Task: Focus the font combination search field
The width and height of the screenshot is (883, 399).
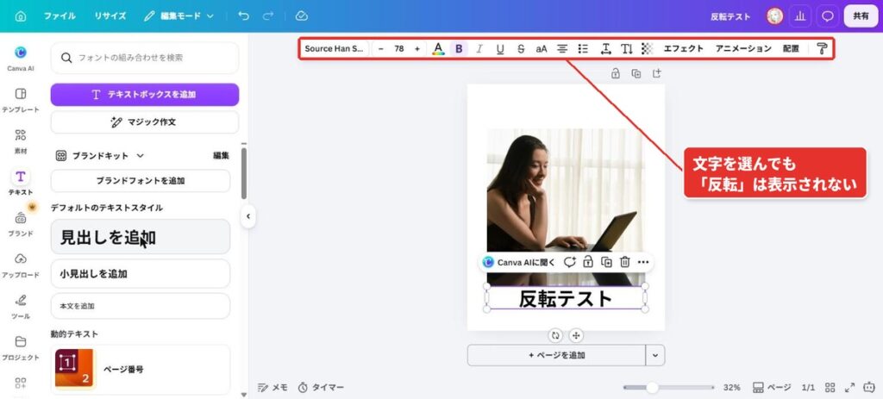Action: point(145,58)
